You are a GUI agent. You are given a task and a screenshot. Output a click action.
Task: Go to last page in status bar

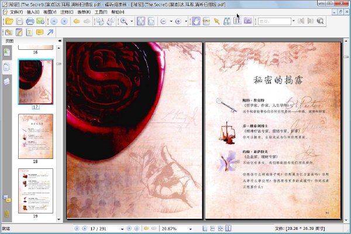pos(137,228)
